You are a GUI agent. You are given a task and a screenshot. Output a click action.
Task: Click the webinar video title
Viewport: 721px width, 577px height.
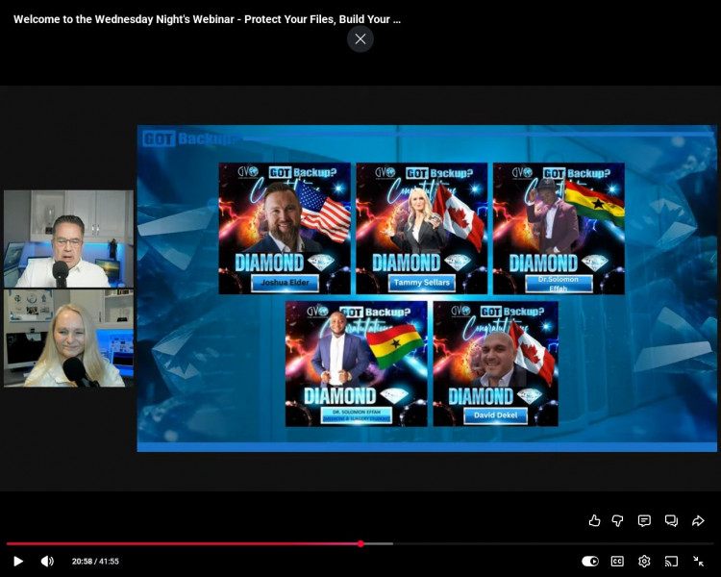click(x=207, y=19)
